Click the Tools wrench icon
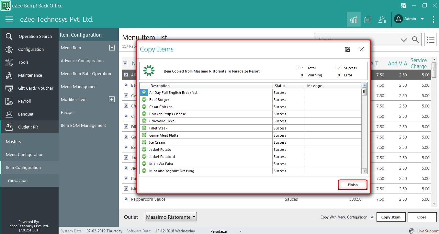Screen dimensions: 439x234 9,62
